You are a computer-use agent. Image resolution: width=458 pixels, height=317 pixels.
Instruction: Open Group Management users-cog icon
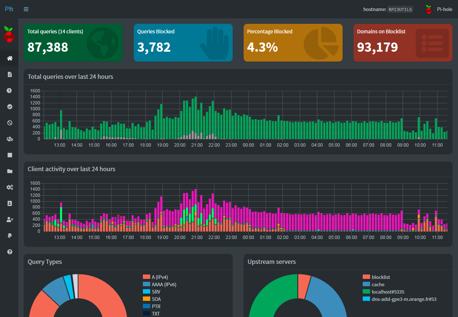tap(10, 139)
